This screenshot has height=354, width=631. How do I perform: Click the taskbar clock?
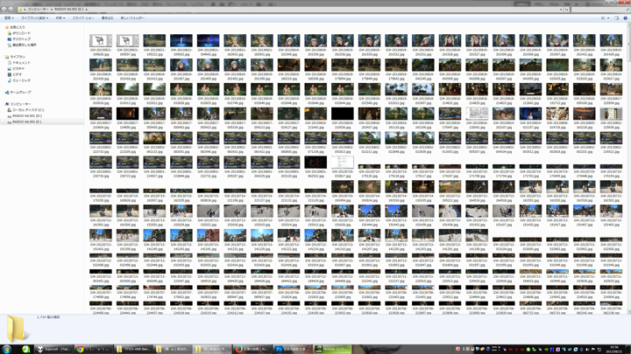coord(614,349)
